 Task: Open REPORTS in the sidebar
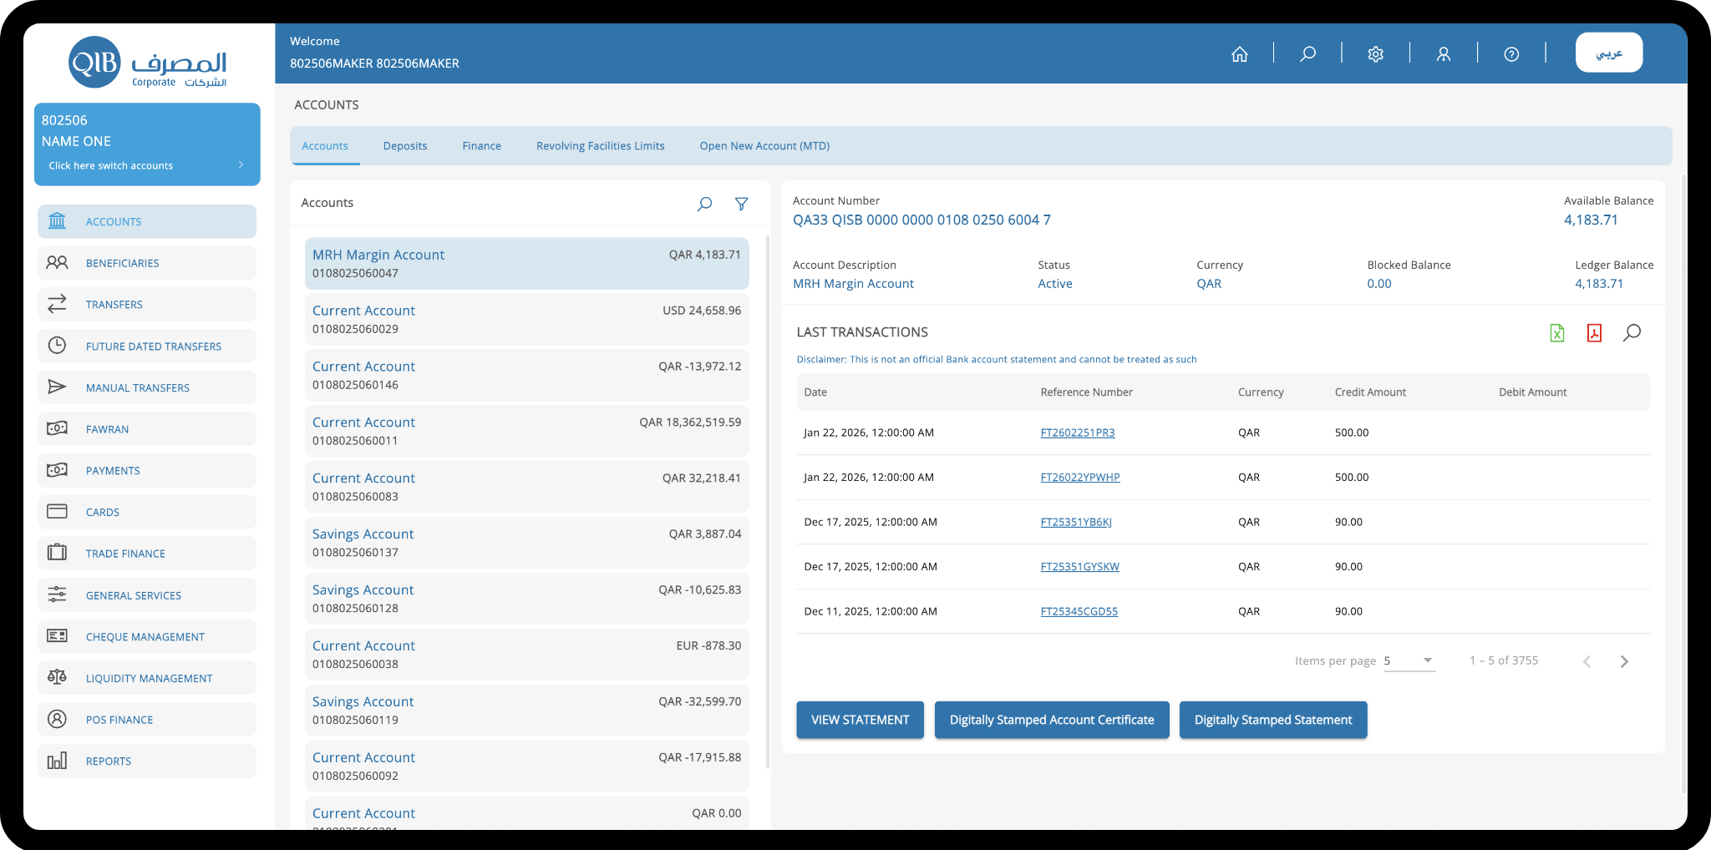coord(147,761)
